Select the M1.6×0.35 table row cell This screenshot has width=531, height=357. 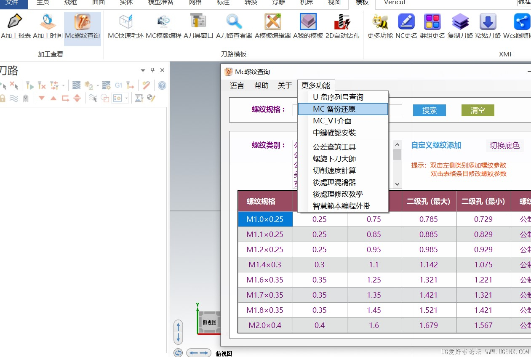click(265, 280)
